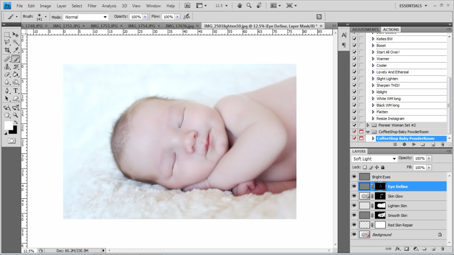Hide the Lighten Skin layer
454x255 pixels.
click(x=354, y=205)
